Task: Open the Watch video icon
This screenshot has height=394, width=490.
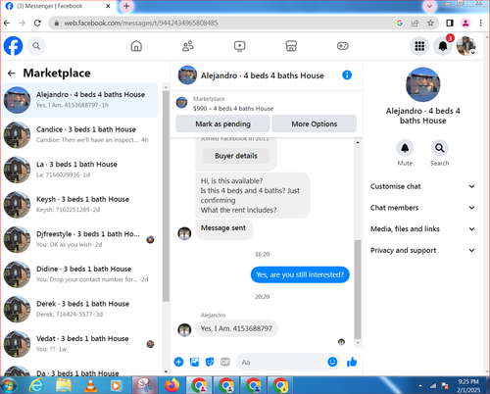Action: pos(239,46)
